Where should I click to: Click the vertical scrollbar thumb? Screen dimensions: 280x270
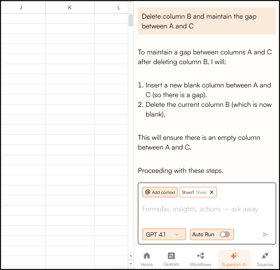(131, 20)
